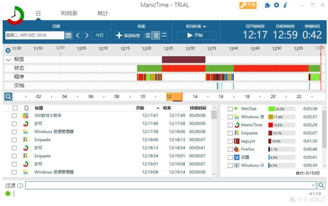Screen dimensions: 328x206
Task: Select first tag list view icon
Action: pyautogui.click(x=147, y=35)
